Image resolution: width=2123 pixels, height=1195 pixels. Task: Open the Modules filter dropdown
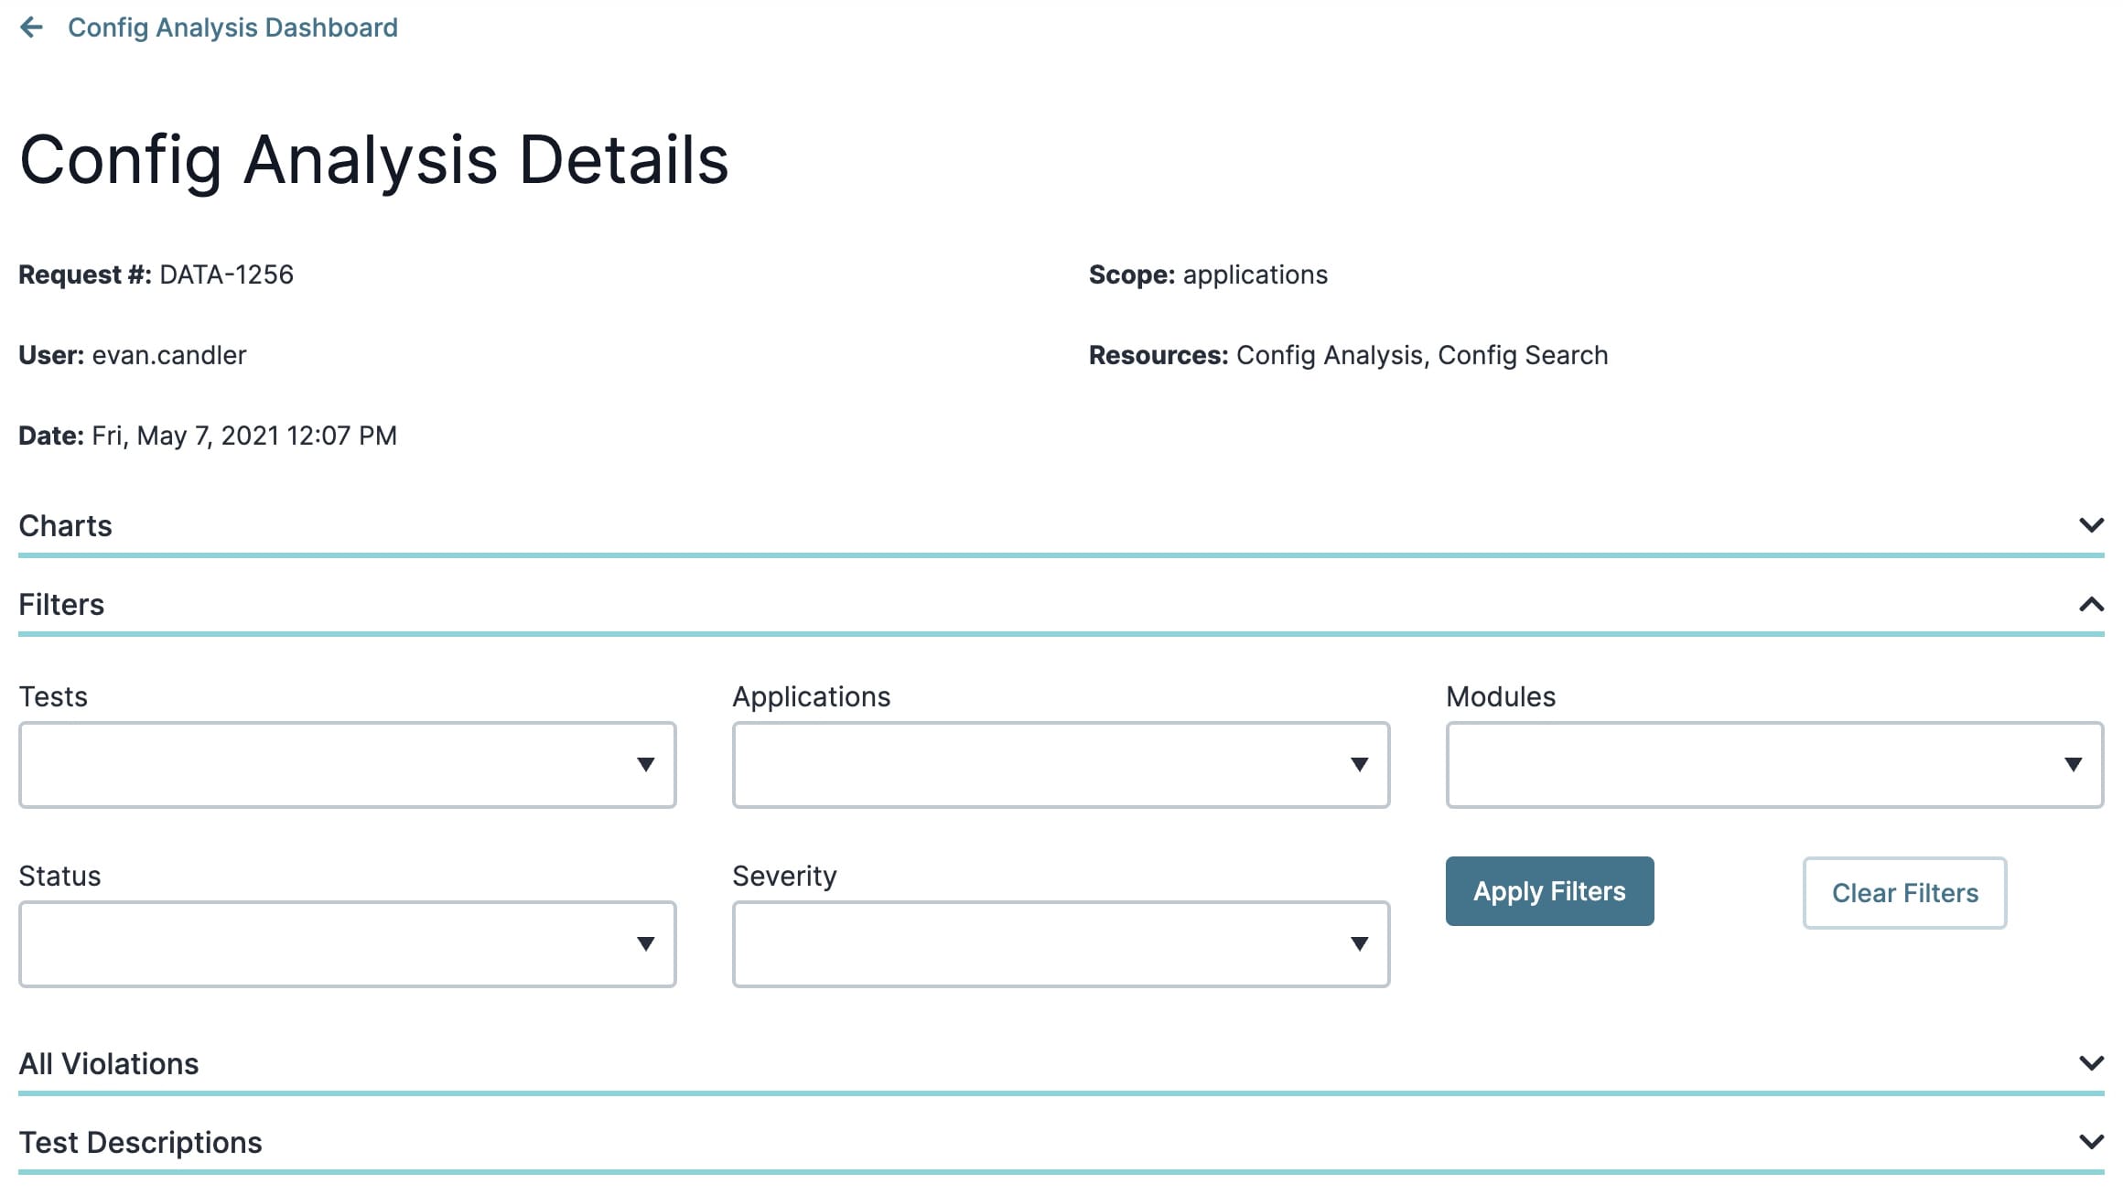[1775, 765]
